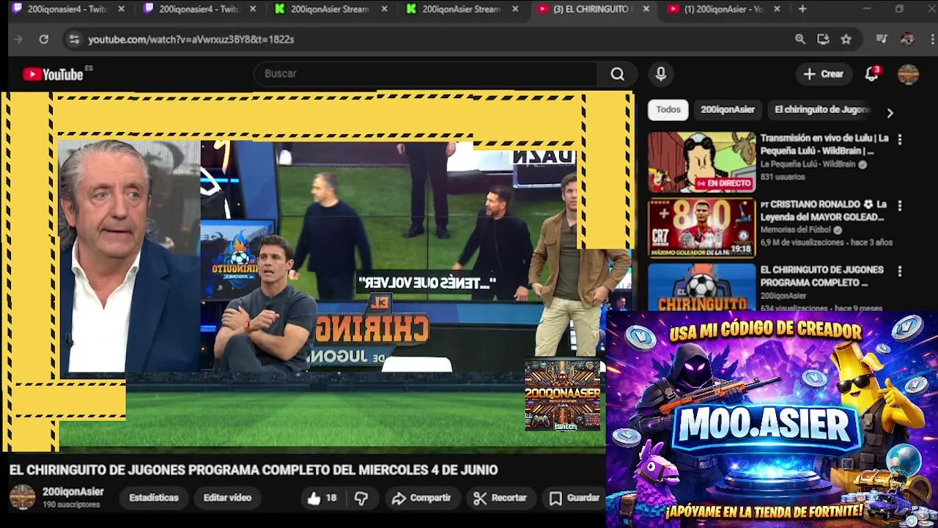
Task: Open options for Transmisión en vivo de Lulu
Action: (x=899, y=139)
